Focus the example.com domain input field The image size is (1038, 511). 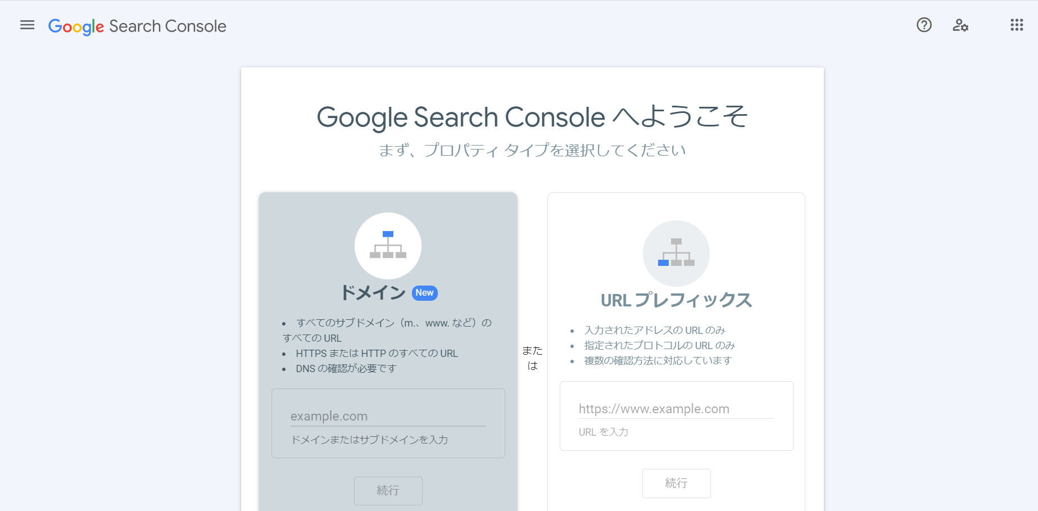click(388, 417)
